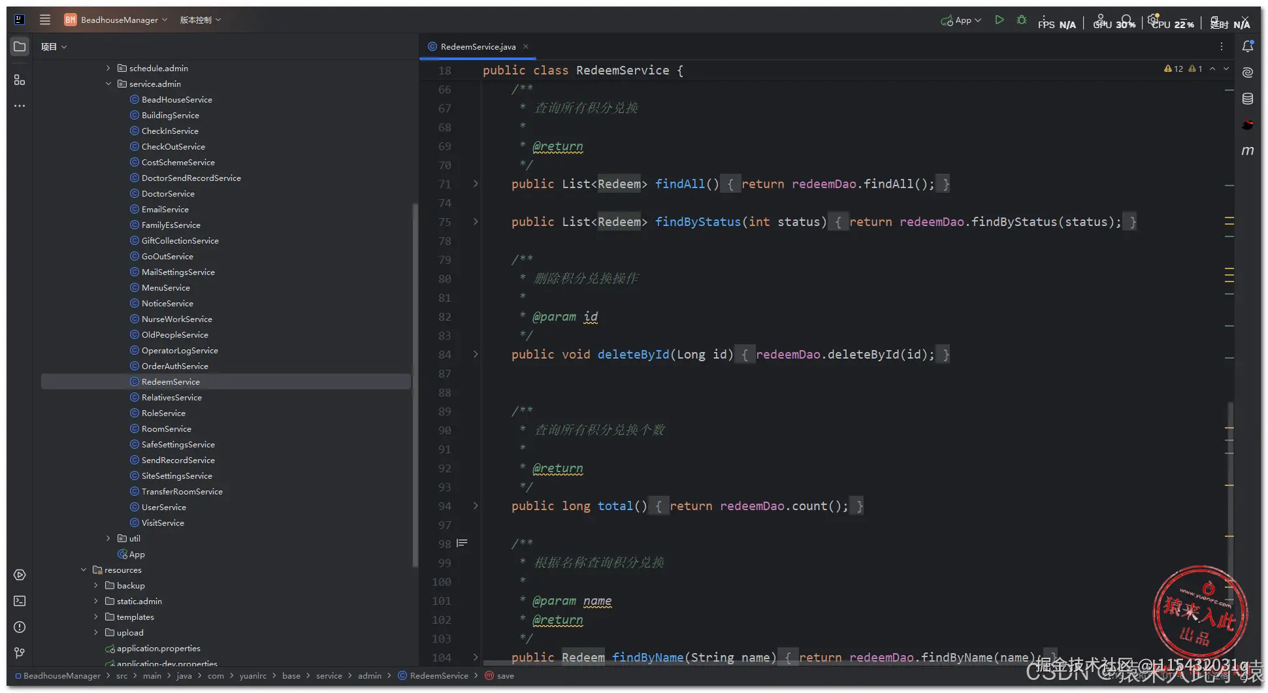Close the RedeemService.java tab
This screenshot has width=1268, height=693.
pos(526,46)
